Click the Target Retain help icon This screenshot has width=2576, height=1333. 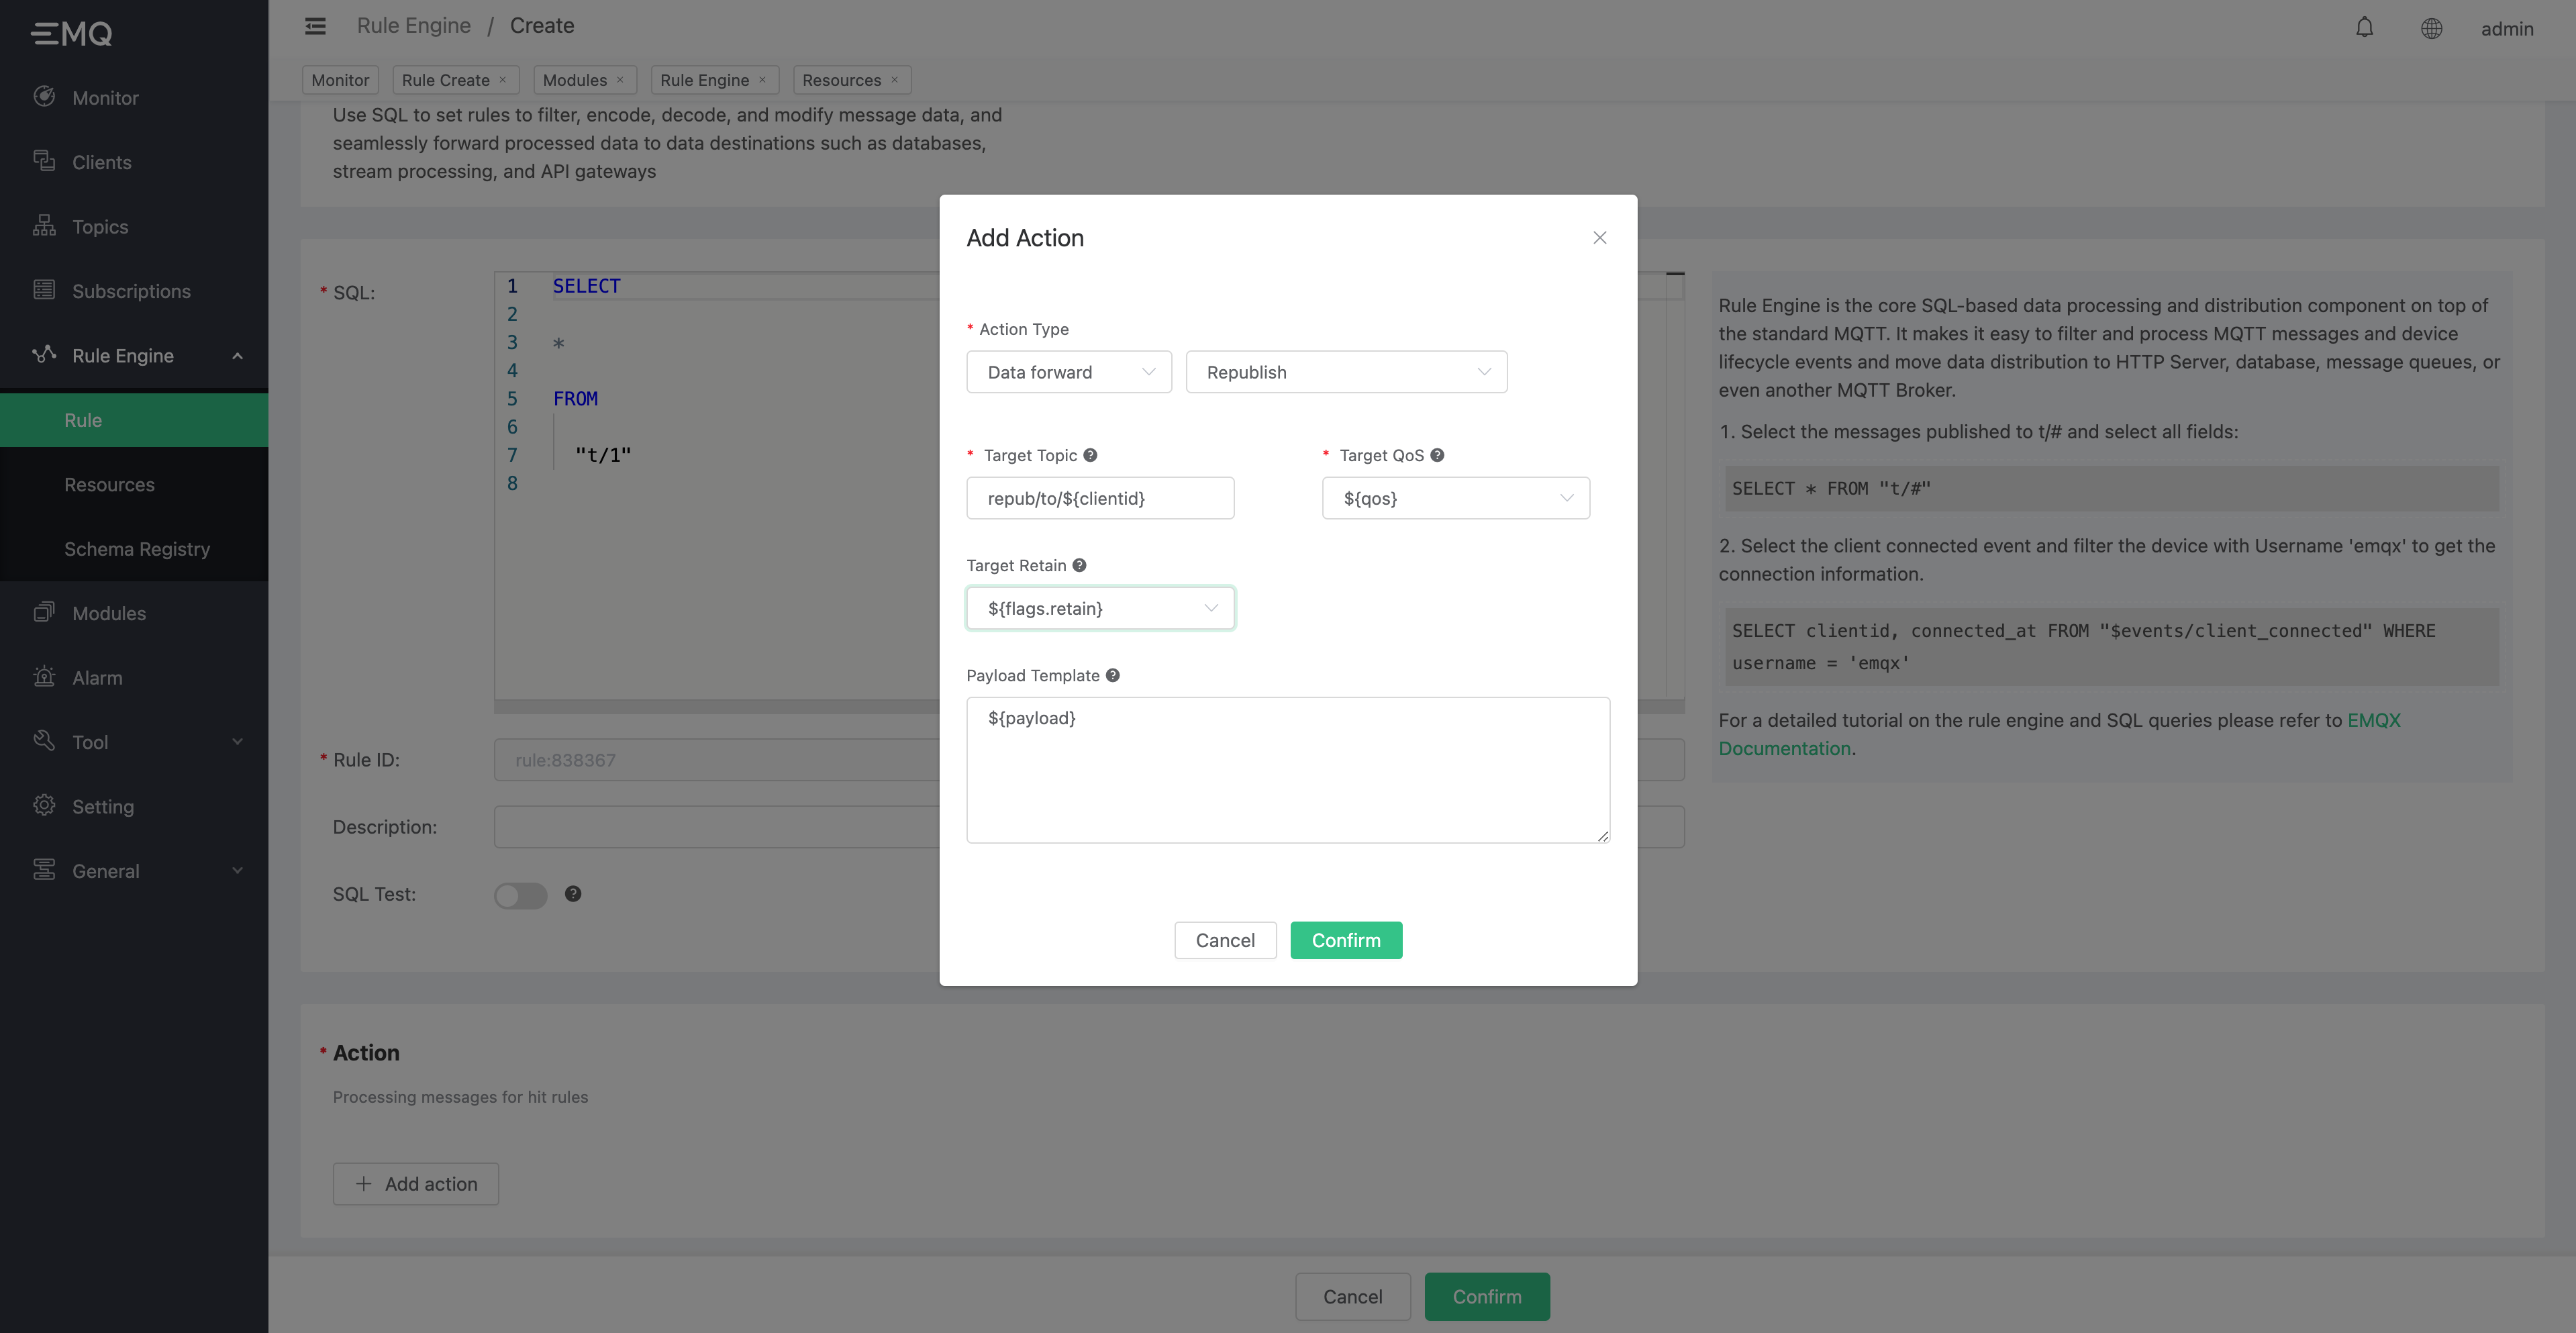click(1079, 565)
